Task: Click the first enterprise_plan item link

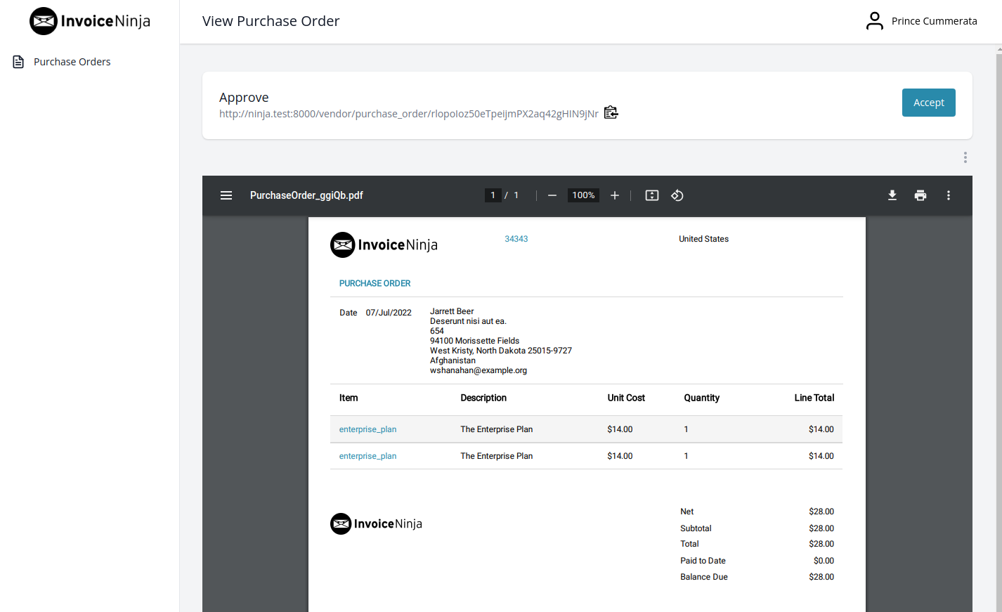Action: (x=367, y=429)
